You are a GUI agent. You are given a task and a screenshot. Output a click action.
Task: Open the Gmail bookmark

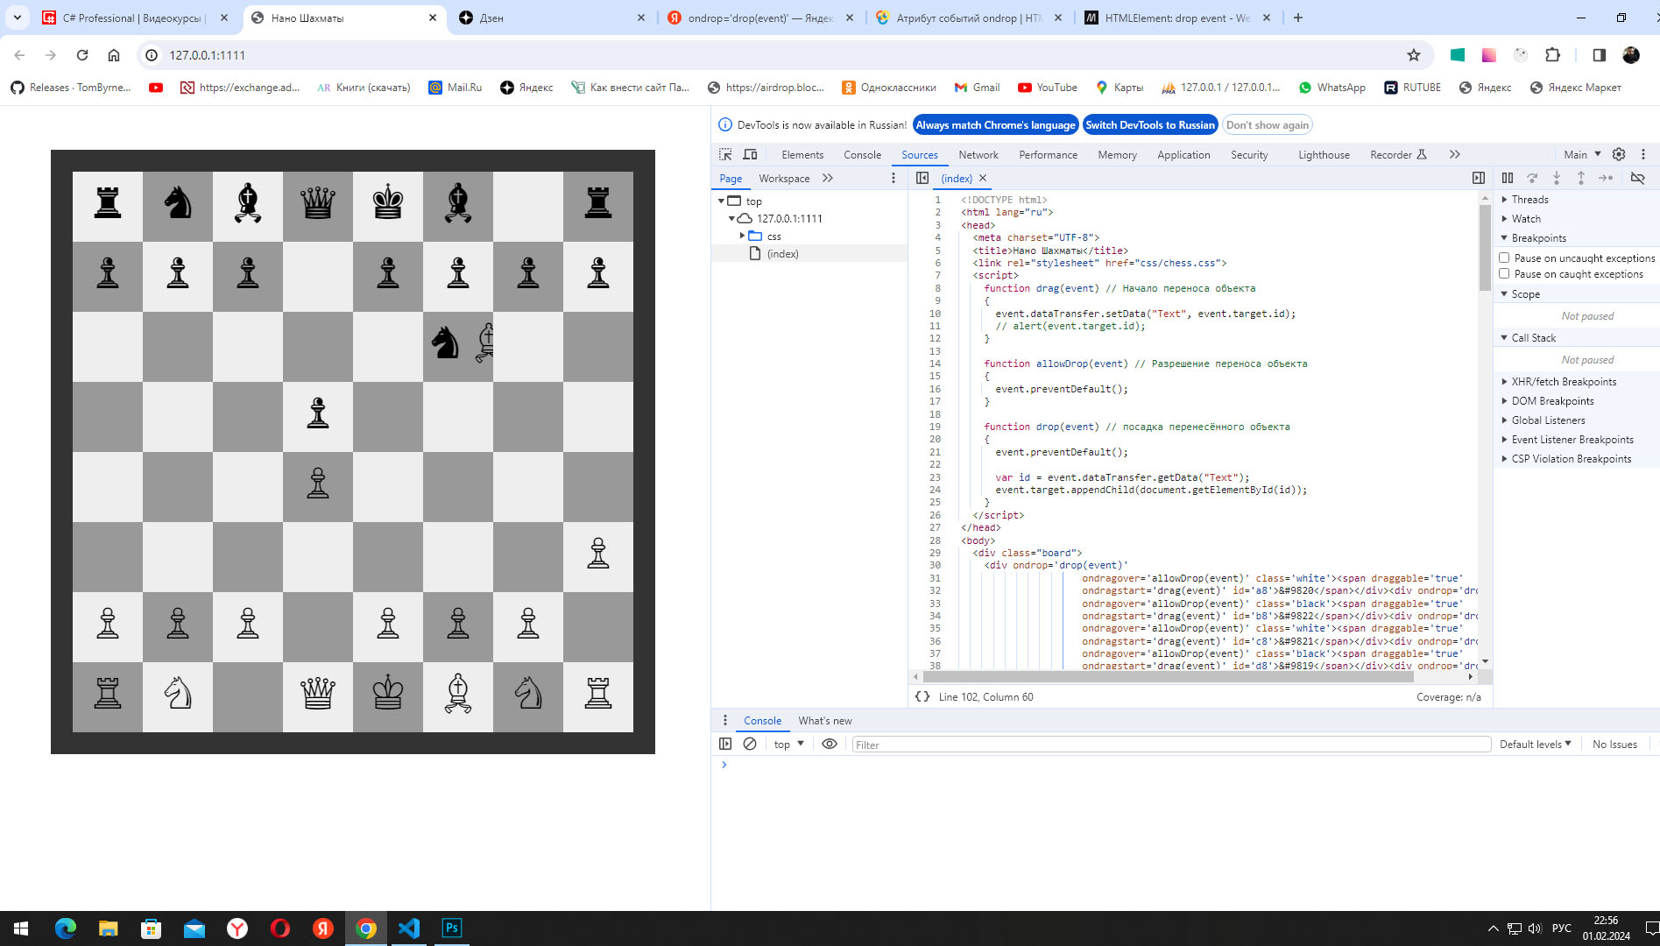(x=977, y=87)
